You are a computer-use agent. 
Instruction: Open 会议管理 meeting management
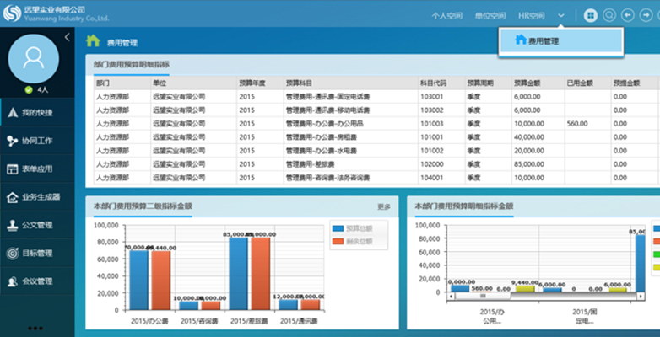pos(35,281)
